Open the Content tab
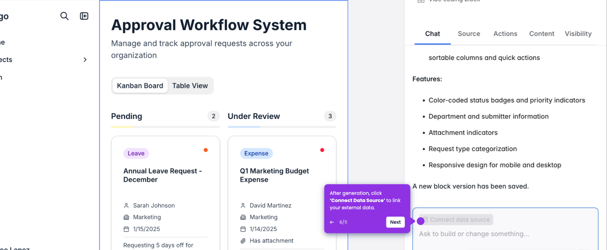 pyautogui.click(x=542, y=34)
